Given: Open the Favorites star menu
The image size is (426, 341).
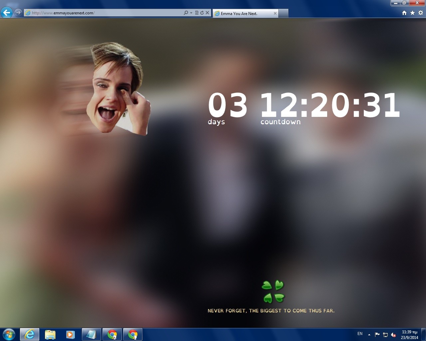Looking at the screenshot, I should point(412,13).
